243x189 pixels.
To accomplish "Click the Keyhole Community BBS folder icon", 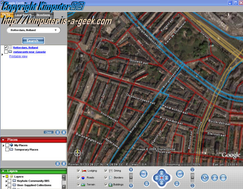I will tap(14, 181).
